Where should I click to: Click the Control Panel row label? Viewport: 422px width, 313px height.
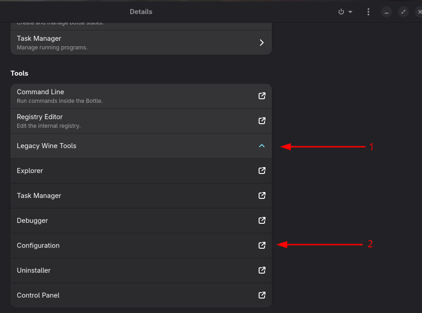[38, 295]
